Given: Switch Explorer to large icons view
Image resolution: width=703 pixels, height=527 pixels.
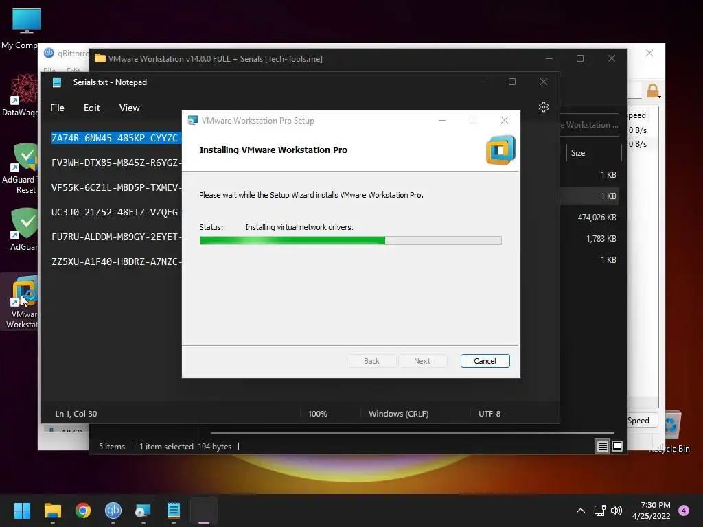Looking at the screenshot, I should [x=617, y=446].
